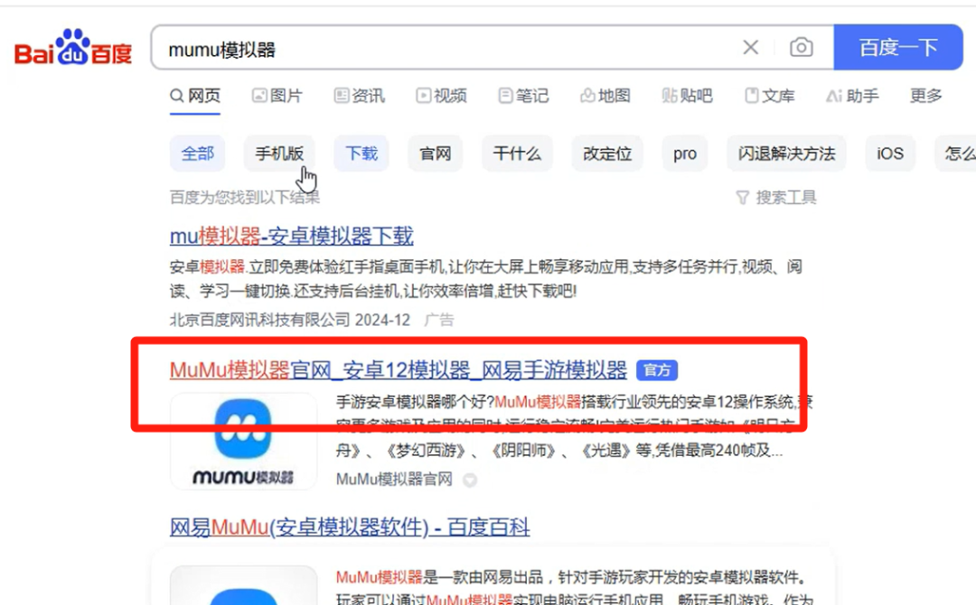
Task: Select the 下载 filter chip
Action: coord(361,153)
